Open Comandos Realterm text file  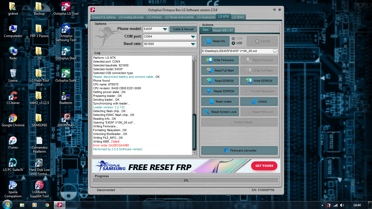(x=39, y=144)
